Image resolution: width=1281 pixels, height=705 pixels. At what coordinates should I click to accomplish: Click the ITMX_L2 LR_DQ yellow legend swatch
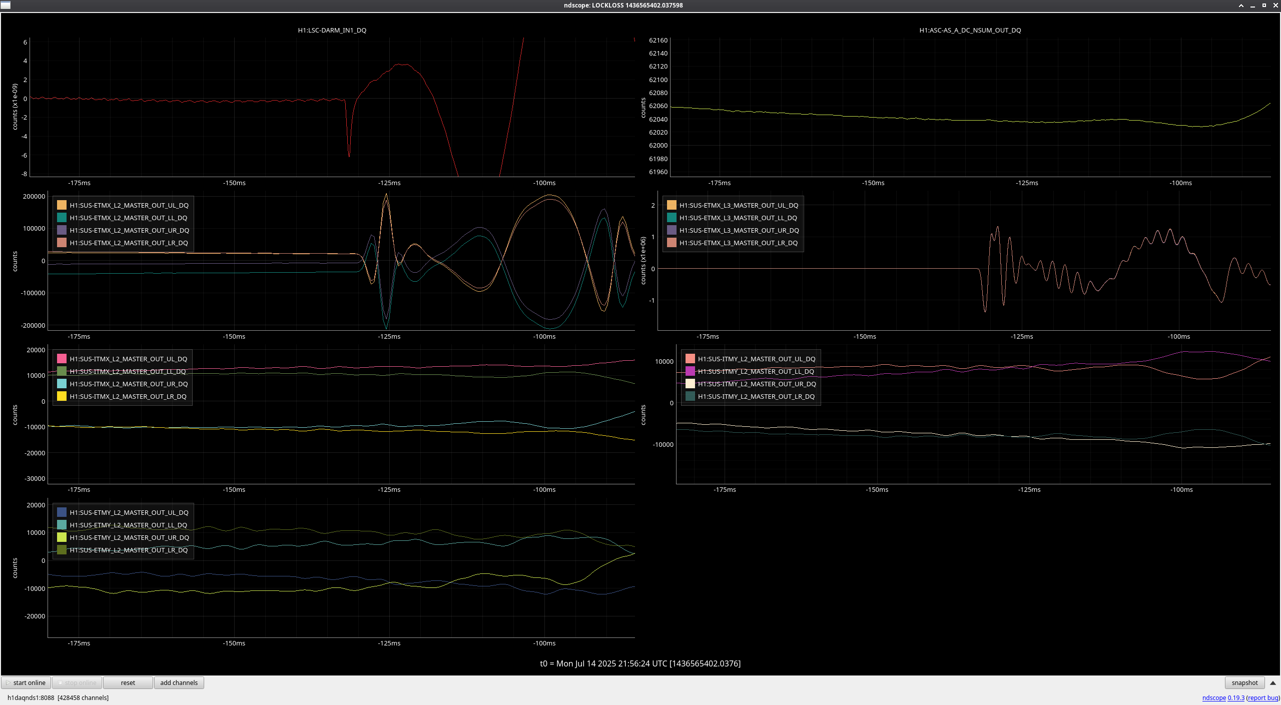(x=62, y=396)
